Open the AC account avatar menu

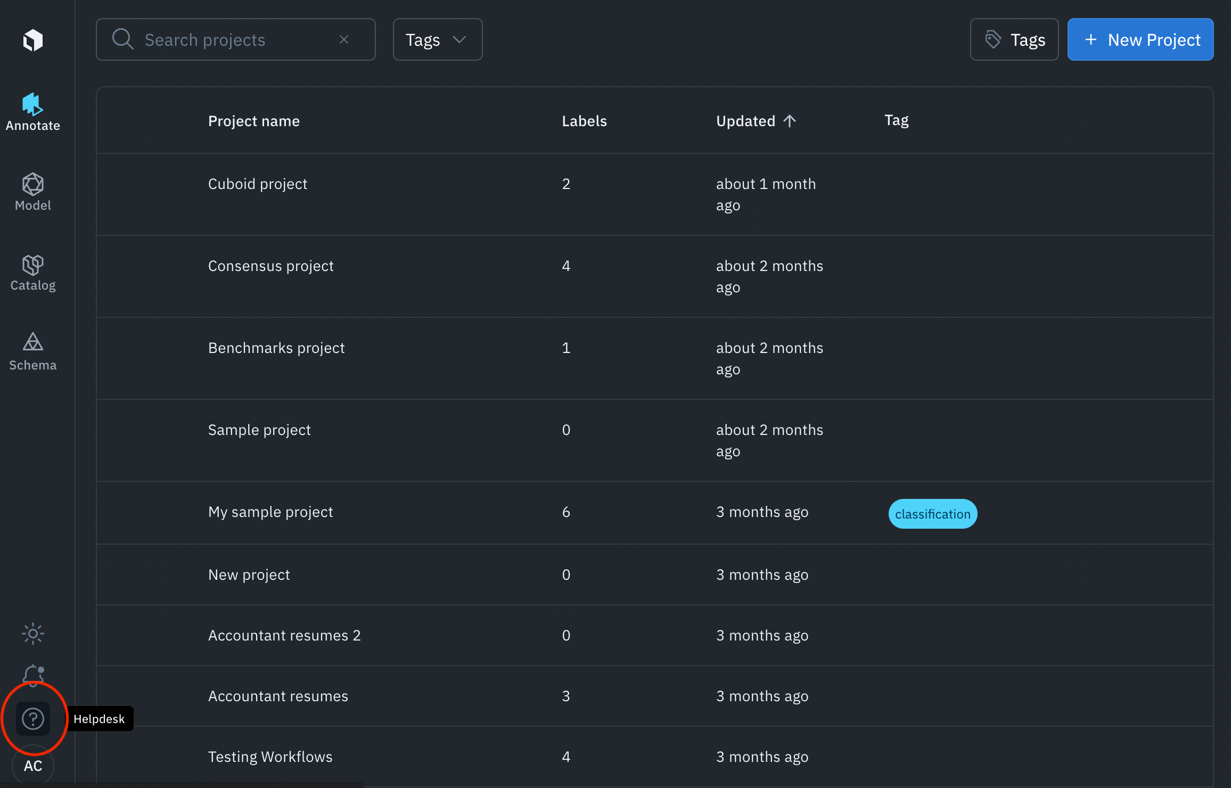(x=33, y=766)
